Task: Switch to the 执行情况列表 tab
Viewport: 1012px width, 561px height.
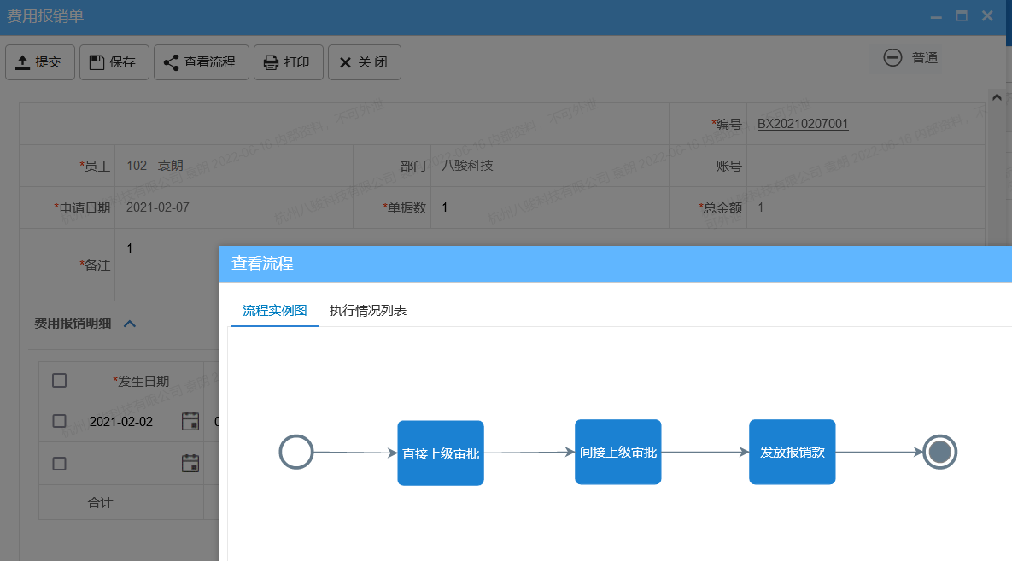Action: [x=366, y=310]
